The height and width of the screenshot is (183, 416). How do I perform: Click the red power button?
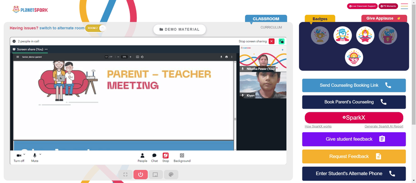click(141, 175)
